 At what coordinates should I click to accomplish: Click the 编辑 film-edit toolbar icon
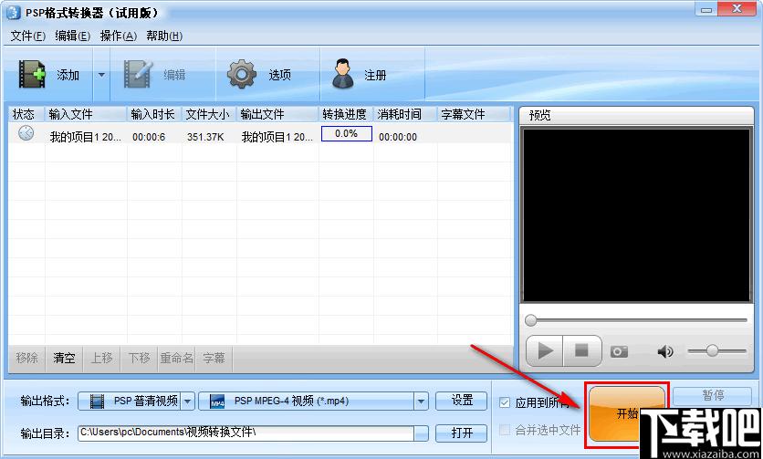pos(138,75)
